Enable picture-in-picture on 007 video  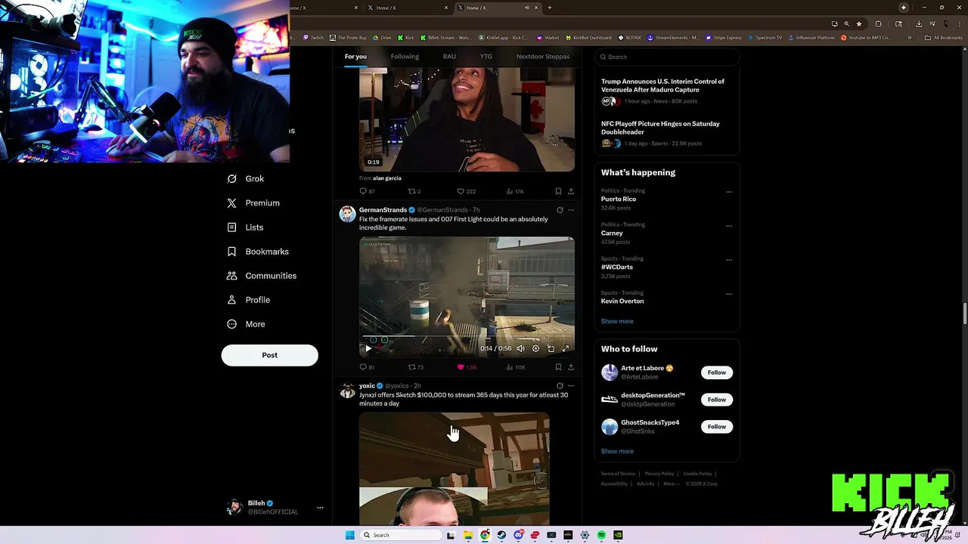[x=551, y=348]
